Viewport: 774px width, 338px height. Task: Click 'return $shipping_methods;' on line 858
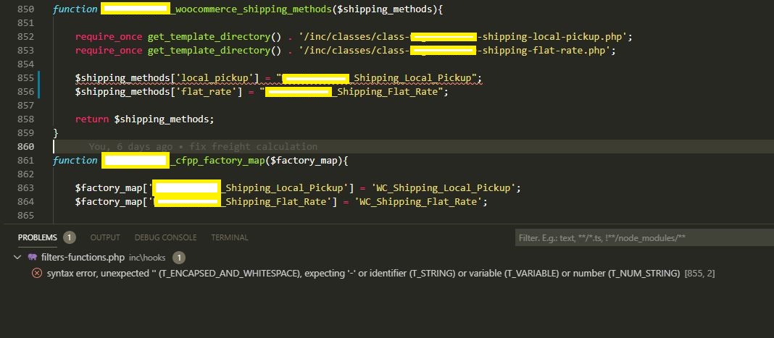click(x=145, y=119)
